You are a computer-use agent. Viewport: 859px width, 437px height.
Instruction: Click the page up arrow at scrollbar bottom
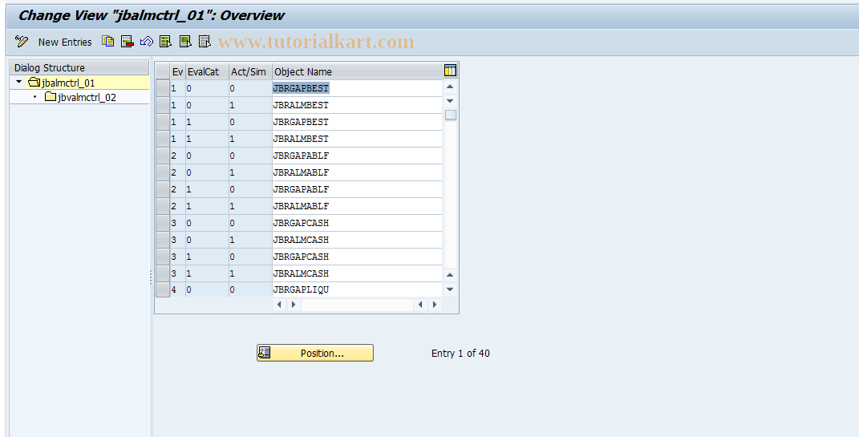[450, 275]
